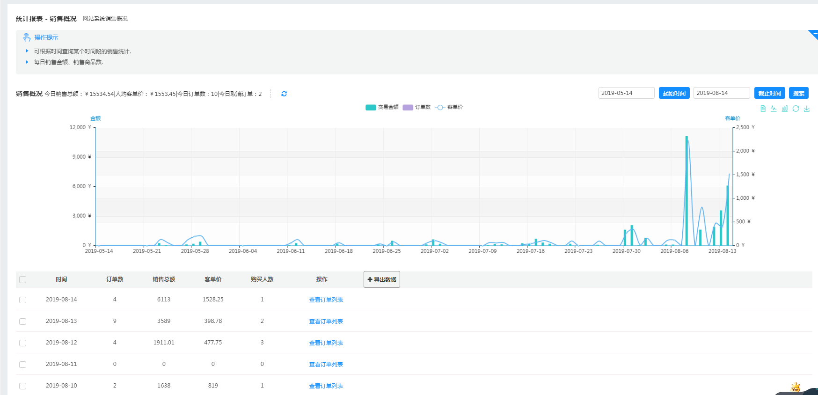Image resolution: width=818 pixels, height=395 pixels.
Task: Restore the chart with refresh icon
Action: 796,109
